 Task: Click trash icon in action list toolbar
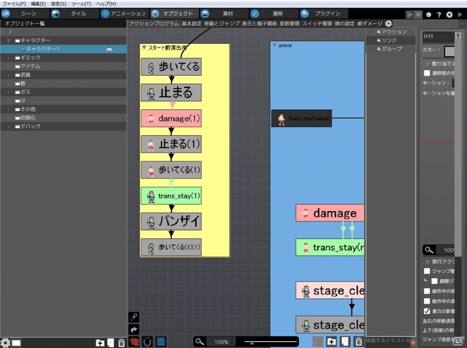(x=359, y=342)
